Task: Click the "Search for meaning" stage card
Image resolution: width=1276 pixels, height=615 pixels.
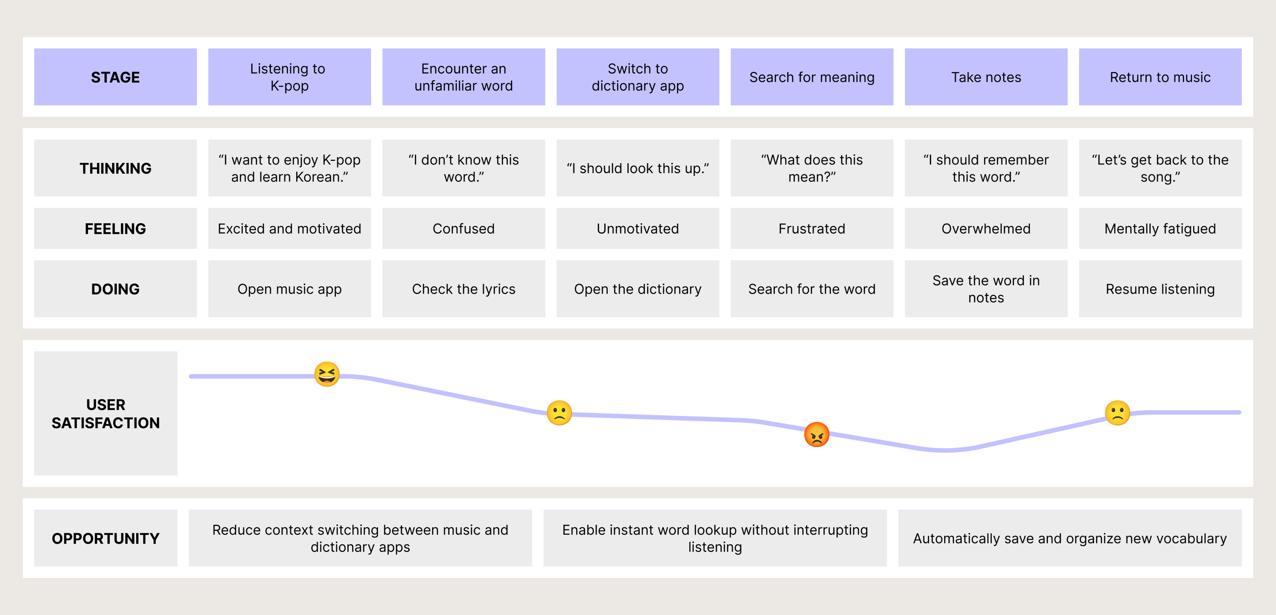Action: click(812, 77)
